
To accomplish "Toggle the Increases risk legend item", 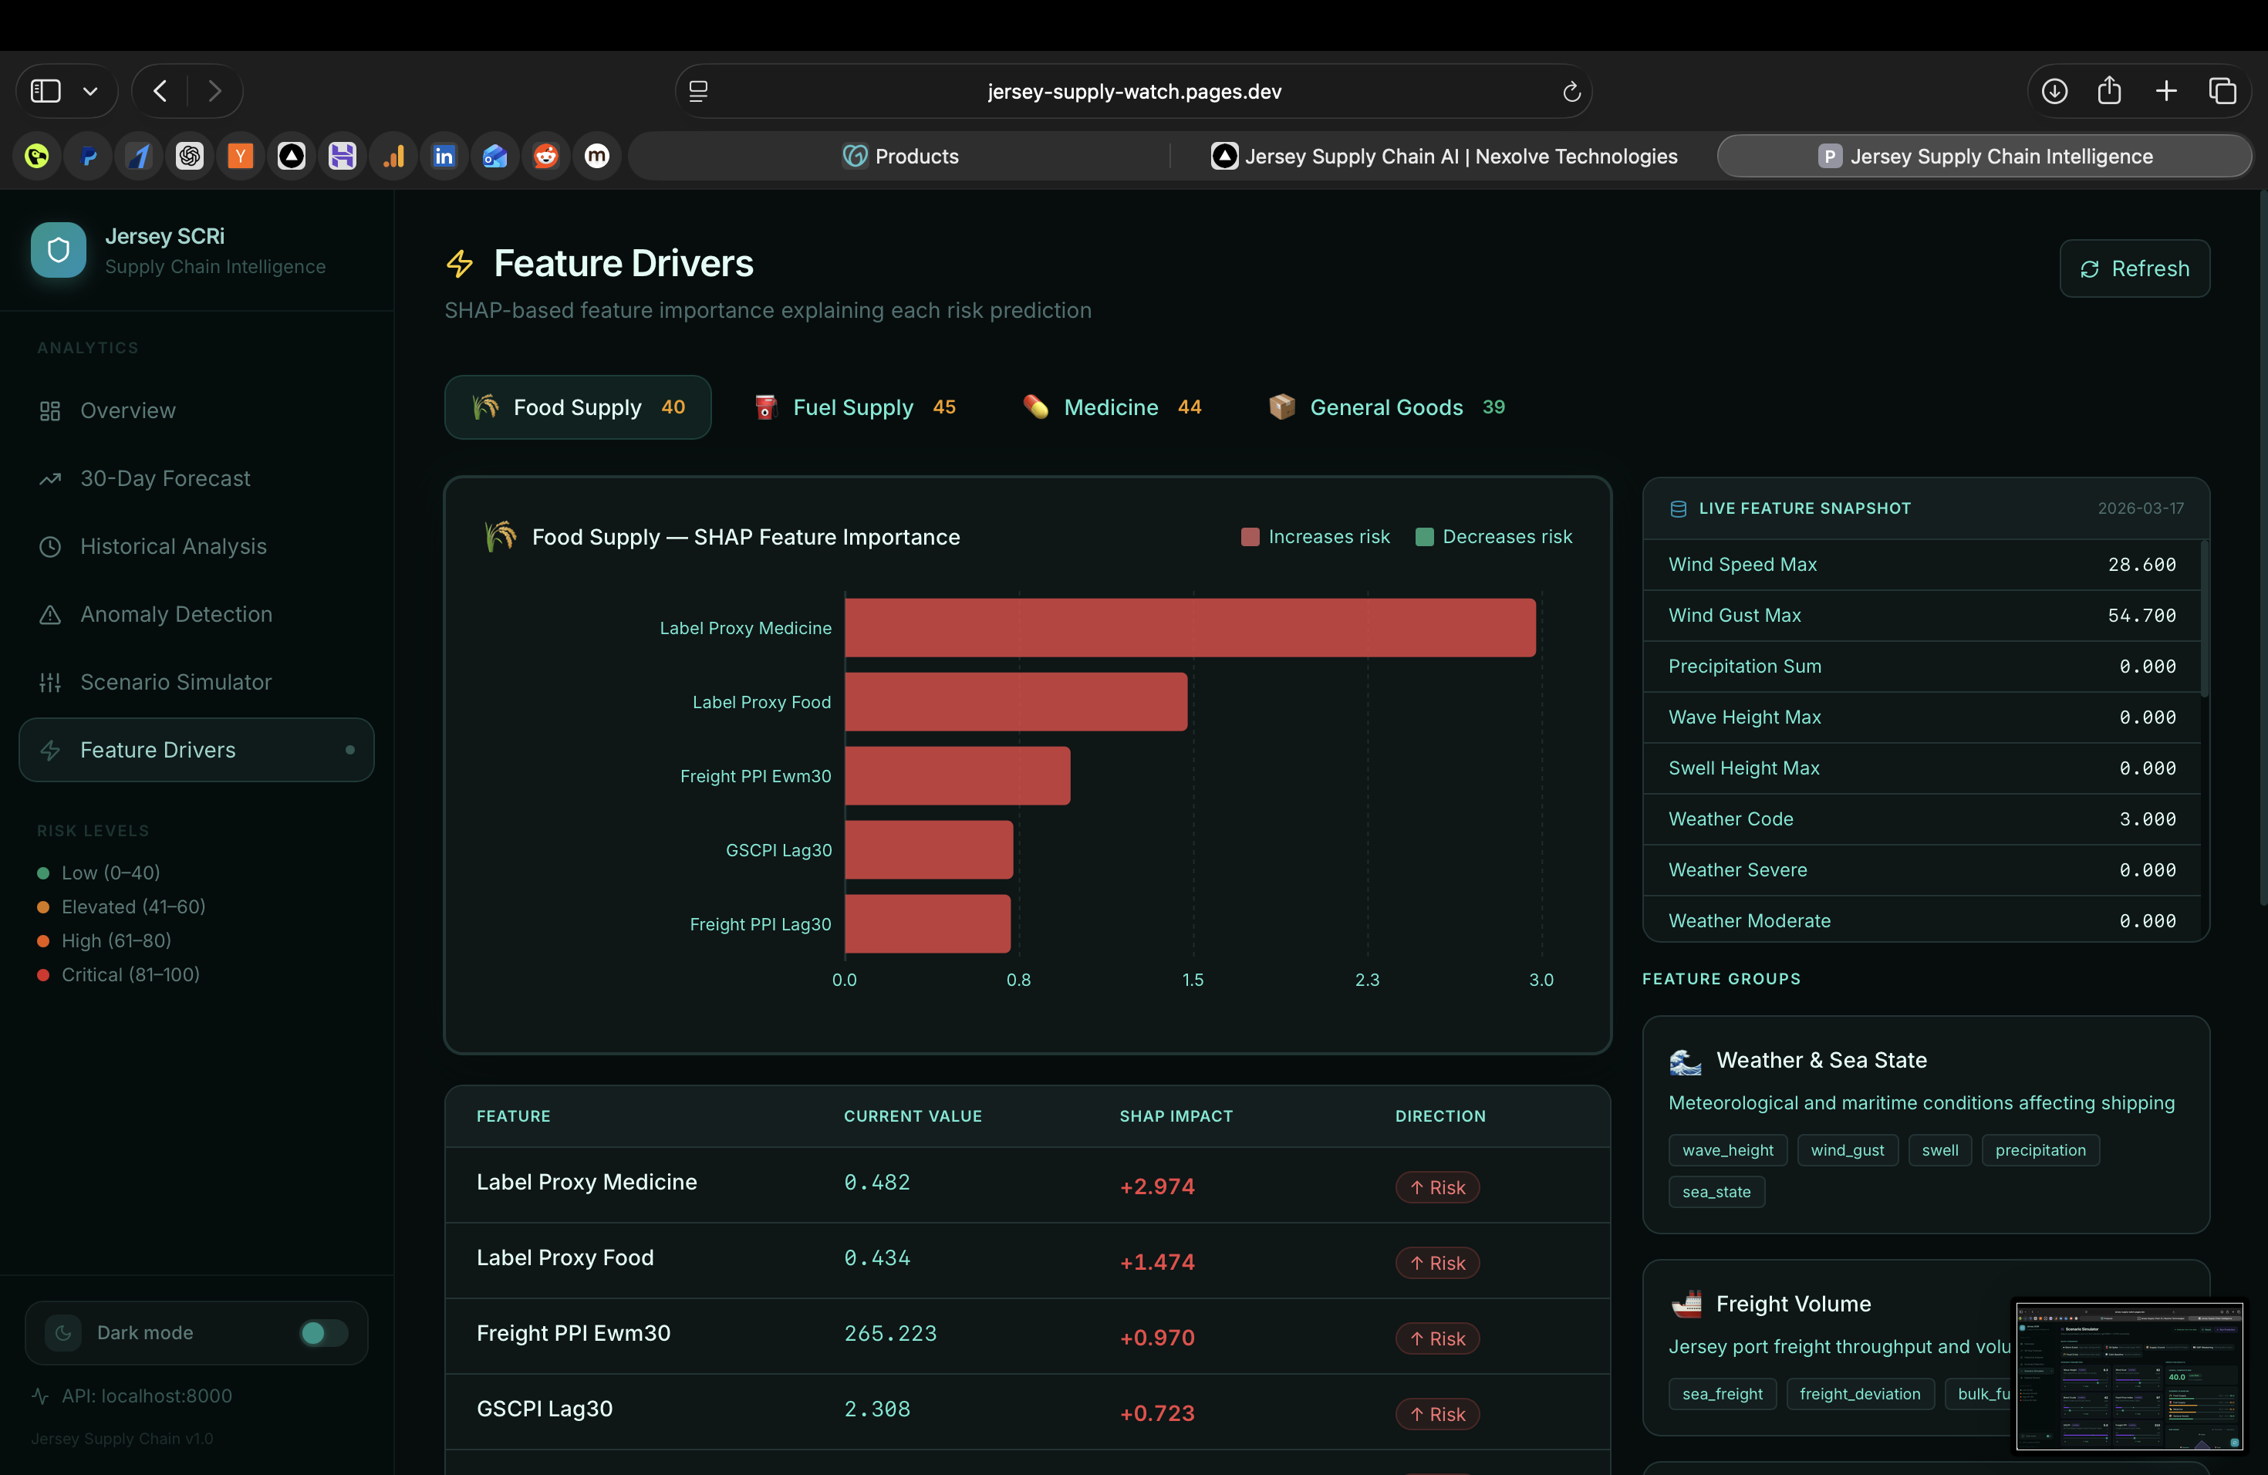I will pos(1315,536).
